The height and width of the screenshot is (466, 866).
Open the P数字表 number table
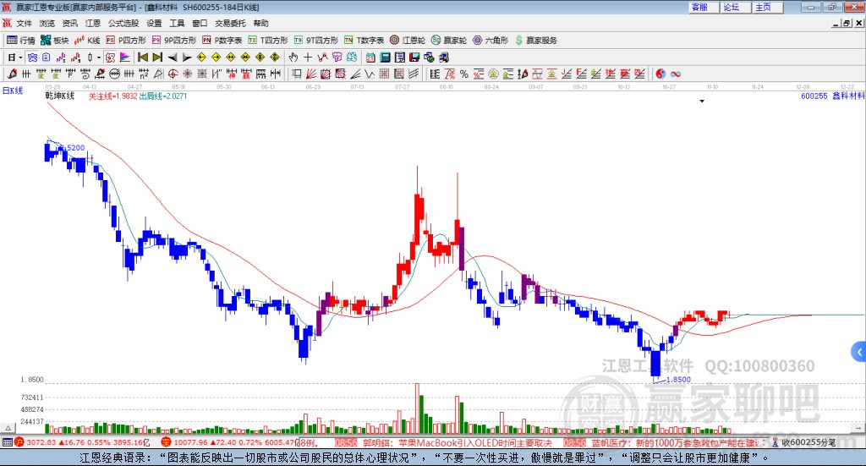pos(222,41)
